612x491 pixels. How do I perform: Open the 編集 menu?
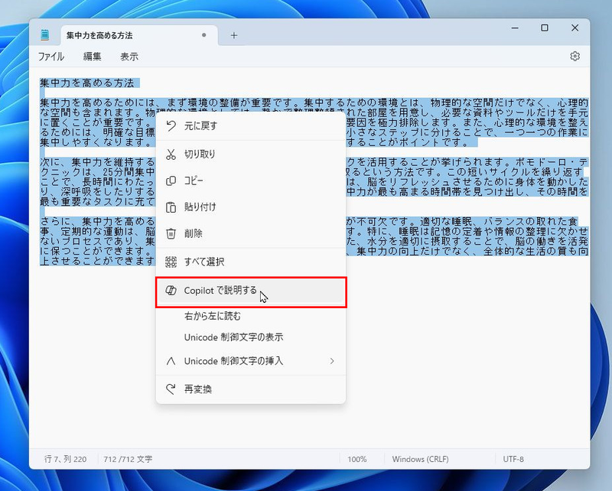pos(93,57)
